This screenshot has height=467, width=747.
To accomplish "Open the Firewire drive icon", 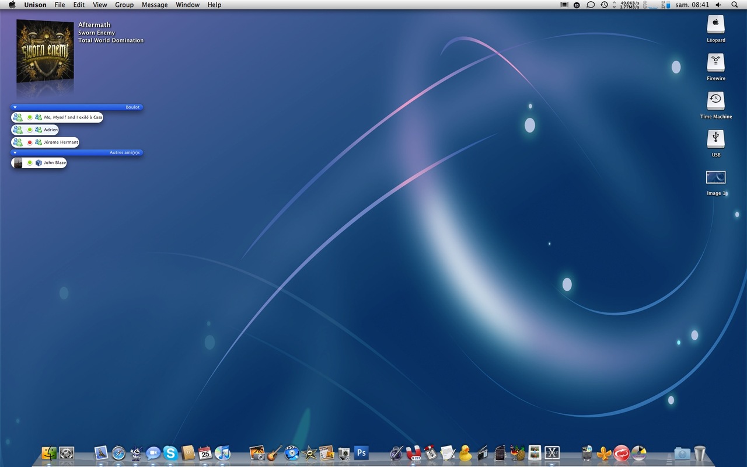I will pyautogui.click(x=715, y=63).
